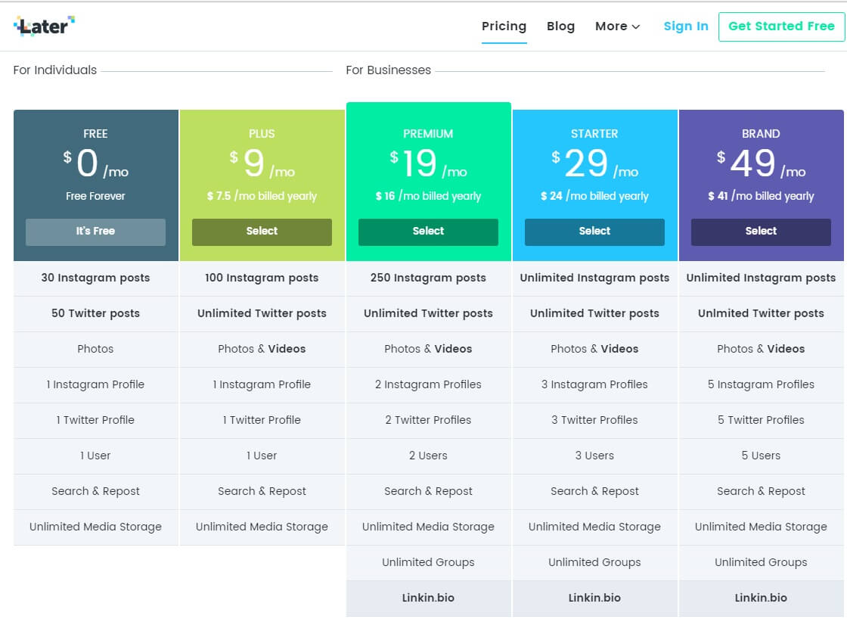Click Linkin.bio under the Starter plan
The width and height of the screenshot is (847, 619).
pos(594,598)
